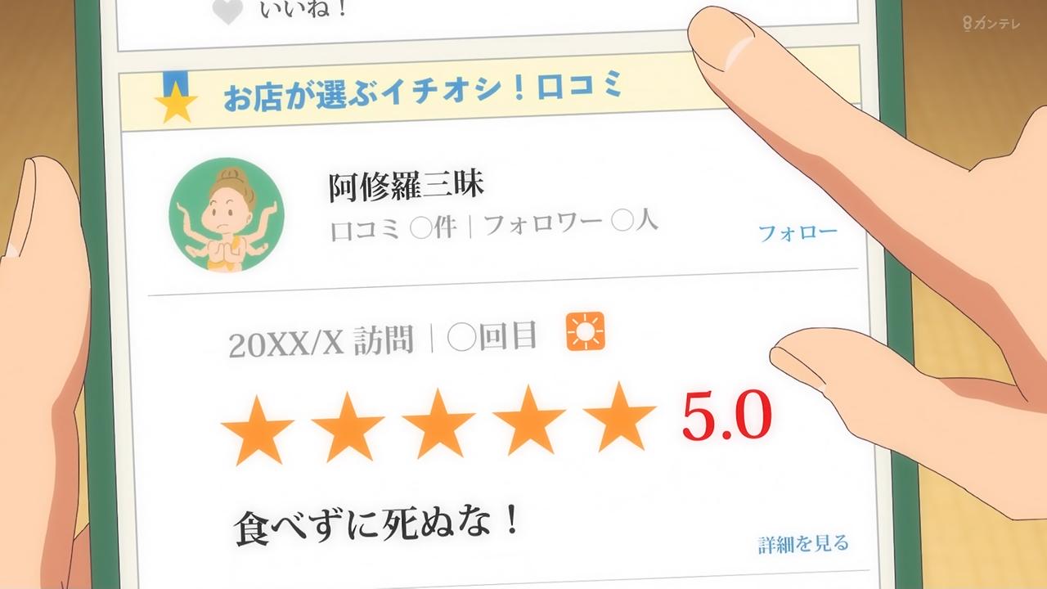Click the first orange rating star
The height and width of the screenshot is (589, 1047).
(x=257, y=430)
